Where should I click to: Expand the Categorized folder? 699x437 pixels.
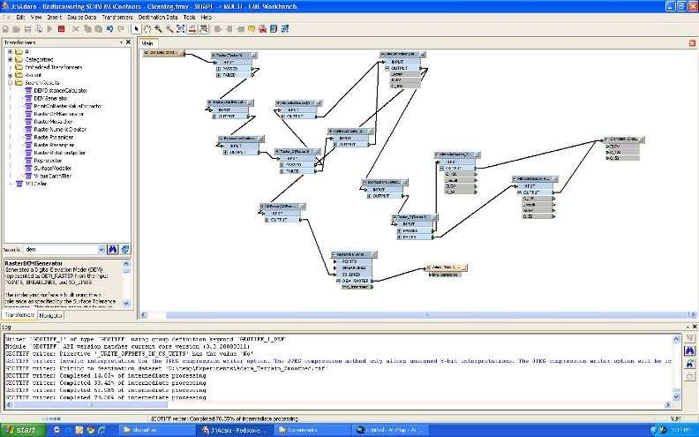click(x=11, y=59)
